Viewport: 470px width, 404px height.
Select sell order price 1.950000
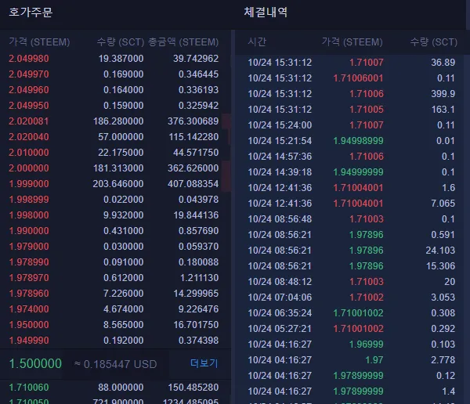(29, 325)
